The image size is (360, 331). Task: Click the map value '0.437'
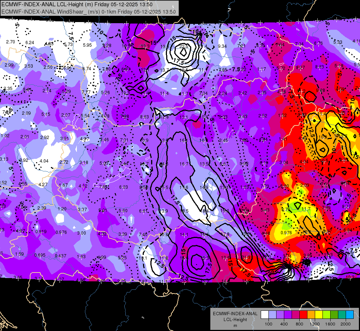pyautogui.click(x=61, y=256)
